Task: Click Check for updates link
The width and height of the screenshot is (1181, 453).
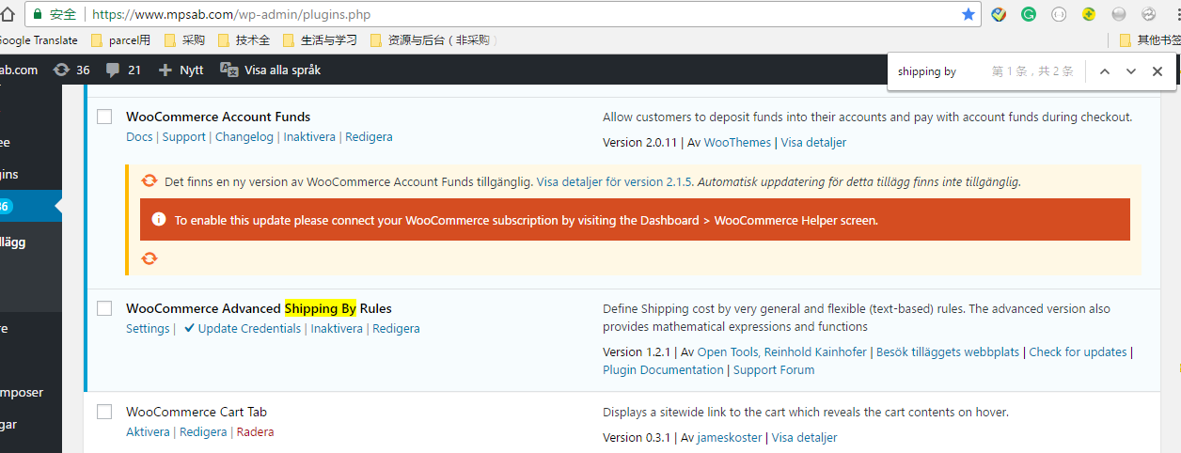Action: [x=1078, y=352]
